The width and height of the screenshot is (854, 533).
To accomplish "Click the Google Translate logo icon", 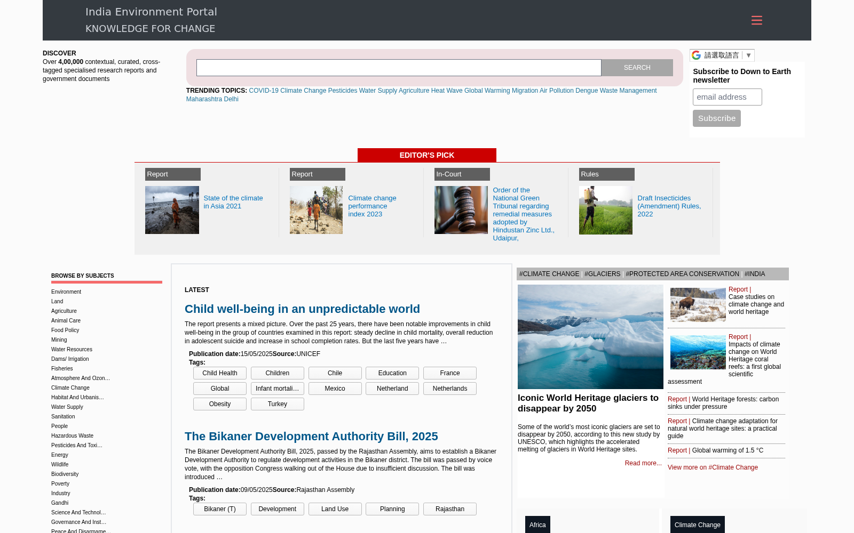I will [697, 55].
